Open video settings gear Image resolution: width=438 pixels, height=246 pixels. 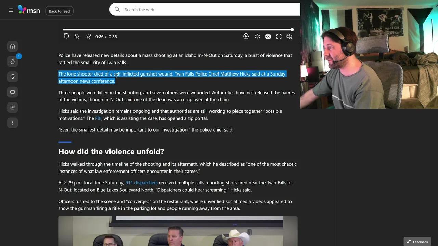(257, 37)
